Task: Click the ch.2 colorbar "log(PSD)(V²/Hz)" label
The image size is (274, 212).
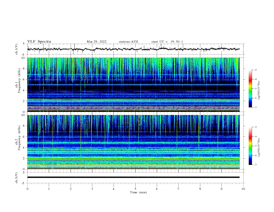Action: 259,148
